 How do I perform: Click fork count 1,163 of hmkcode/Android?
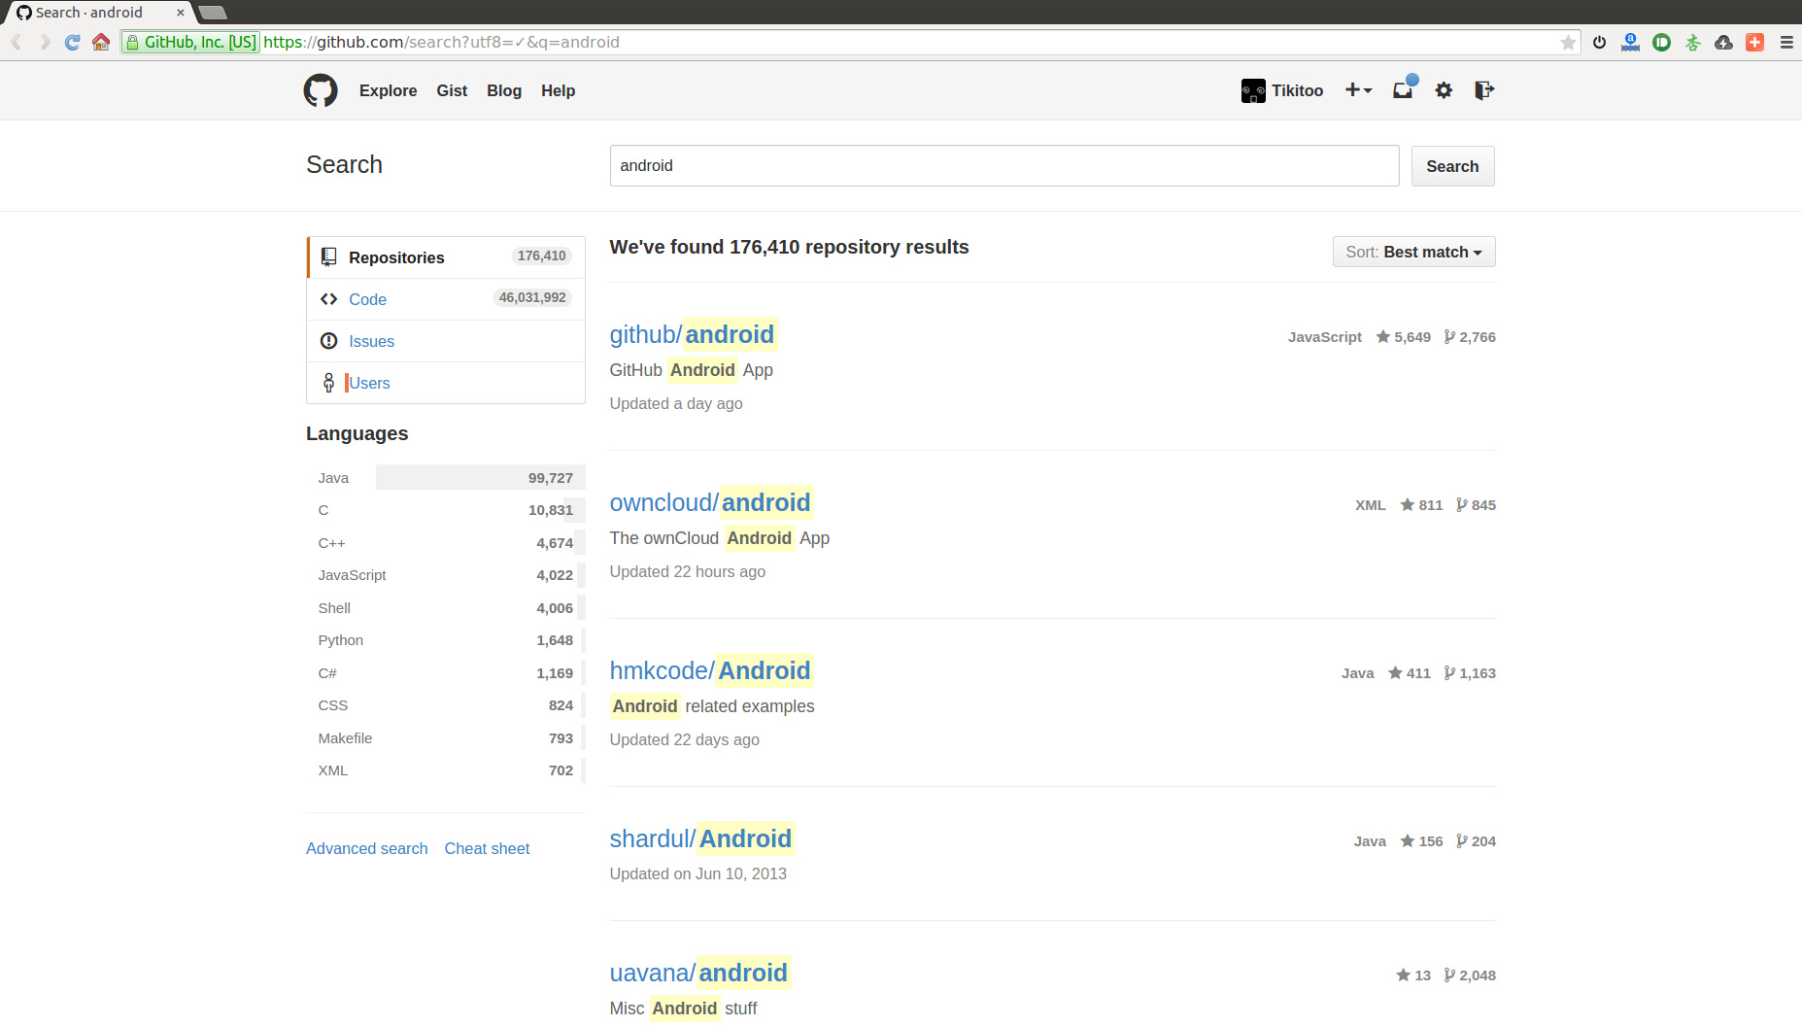pyautogui.click(x=1469, y=673)
